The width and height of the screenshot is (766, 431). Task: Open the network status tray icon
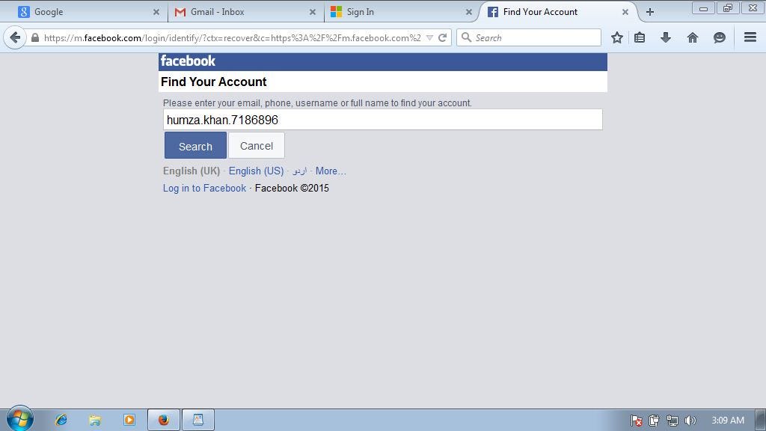click(x=672, y=421)
